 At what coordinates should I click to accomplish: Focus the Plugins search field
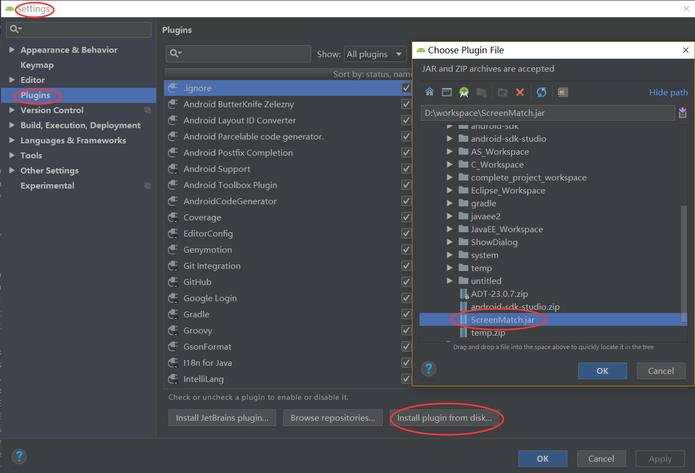238,54
